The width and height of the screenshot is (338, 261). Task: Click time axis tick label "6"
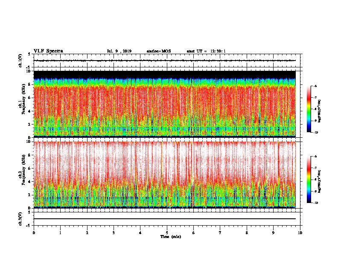click(x=194, y=233)
